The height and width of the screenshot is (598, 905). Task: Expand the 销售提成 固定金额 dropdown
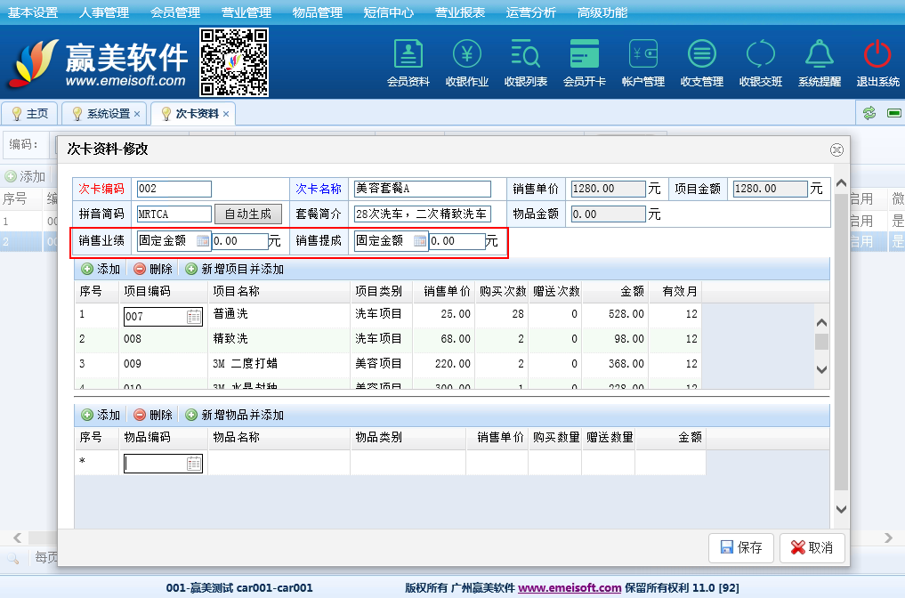click(420, 241)
